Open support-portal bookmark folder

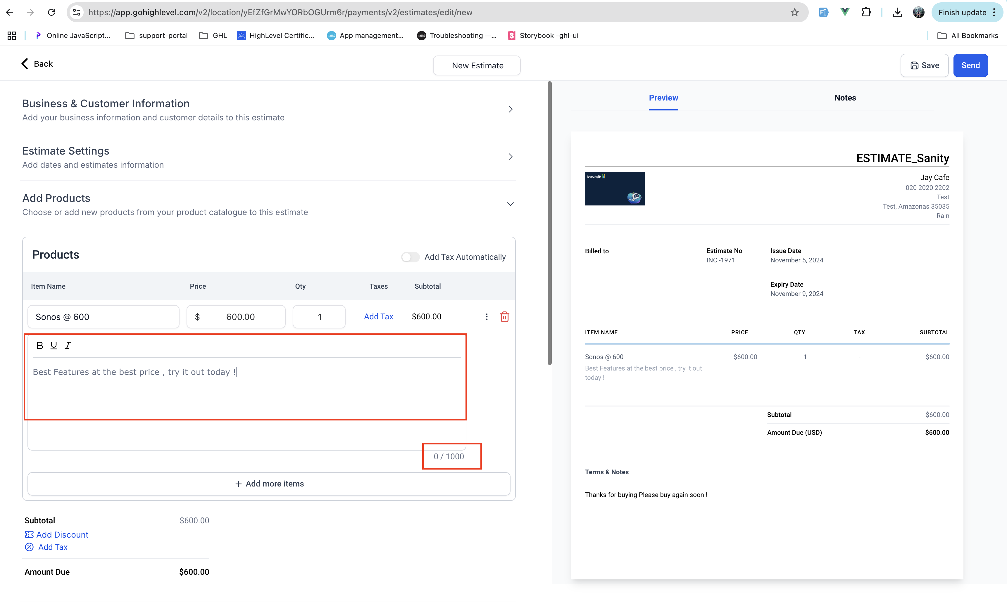click(156, 36)
